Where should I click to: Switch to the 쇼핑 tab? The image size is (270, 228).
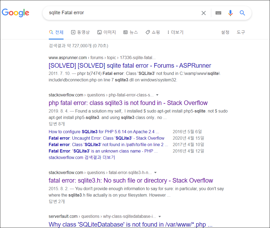tap(153, 32)
